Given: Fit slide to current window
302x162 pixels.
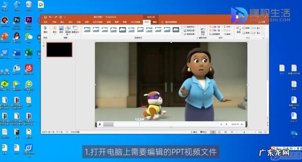Looking at the screenshot, I should pos(265,132).
